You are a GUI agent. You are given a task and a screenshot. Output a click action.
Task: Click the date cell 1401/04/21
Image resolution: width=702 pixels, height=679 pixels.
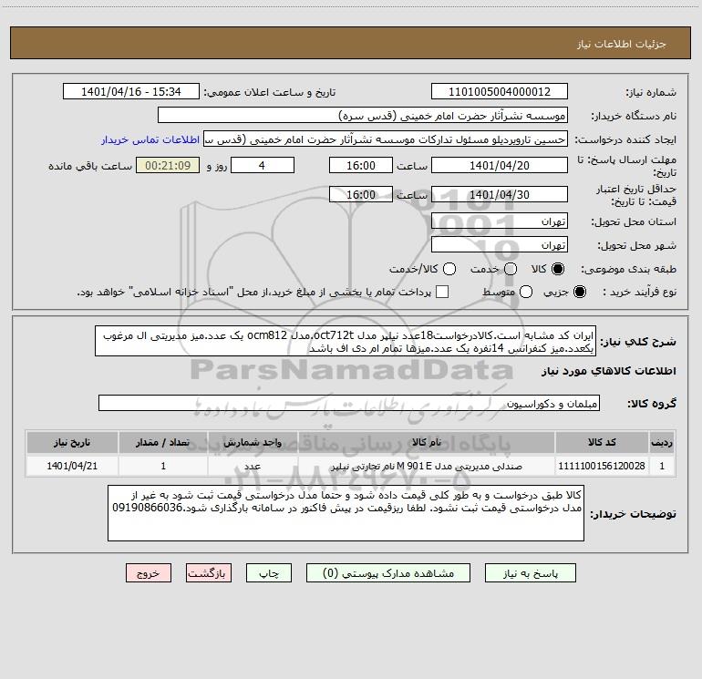pyautogui.click(x=72, y=466)
